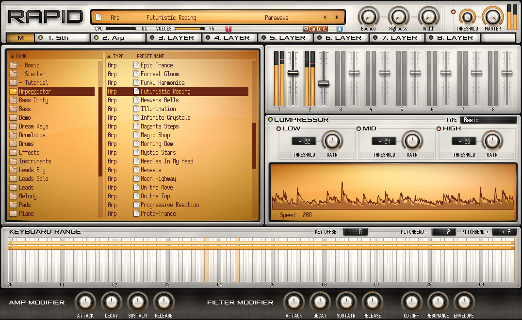This screenshot has width=522, height=320.
Task: Switch to the M master tab
Action: tap(20, 38)
